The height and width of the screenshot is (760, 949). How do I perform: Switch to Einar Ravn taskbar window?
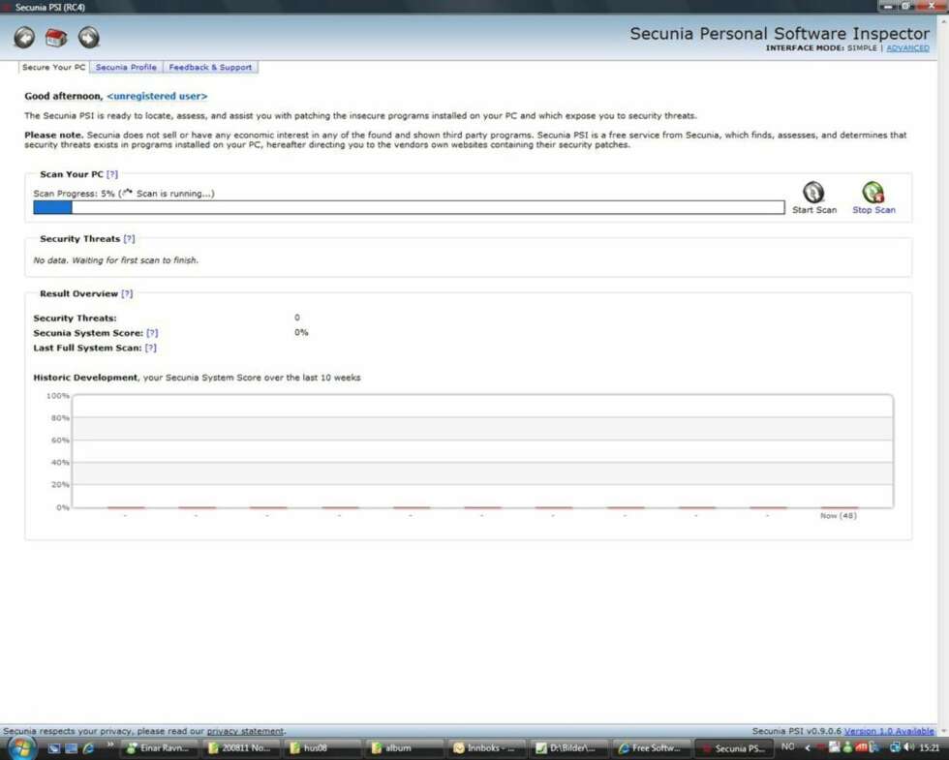click(x=159, y=747)
